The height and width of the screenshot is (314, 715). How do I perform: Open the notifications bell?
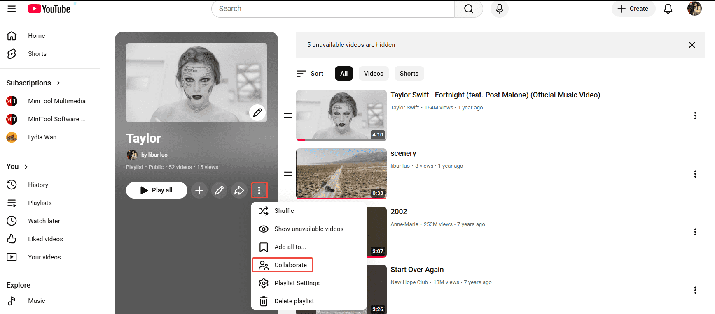(668, 9)
